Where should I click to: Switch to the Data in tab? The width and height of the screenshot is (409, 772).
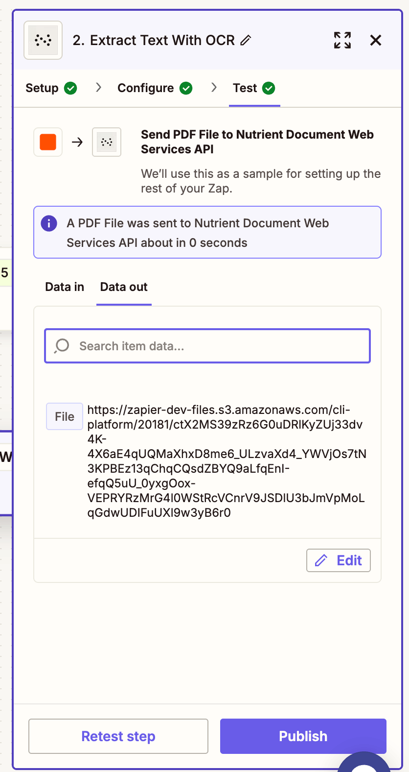(x=64, y=287)
